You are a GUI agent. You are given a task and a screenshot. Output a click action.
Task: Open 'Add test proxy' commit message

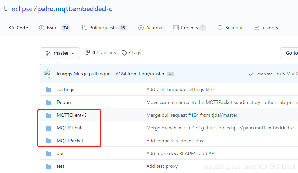162,166
